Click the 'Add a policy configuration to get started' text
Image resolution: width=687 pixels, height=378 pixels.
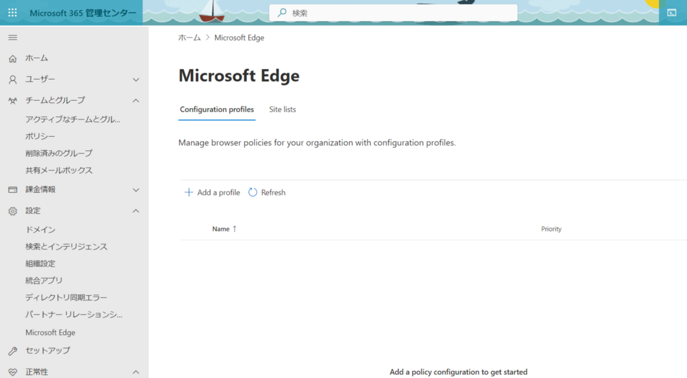[x=458, y=372]
